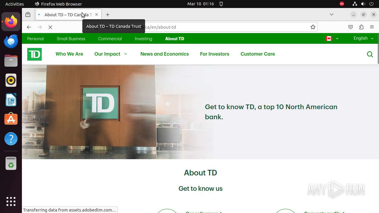Show the list all tabs dropdown
The height and width of the screenshot is (213, 379).
pos(332,14)
